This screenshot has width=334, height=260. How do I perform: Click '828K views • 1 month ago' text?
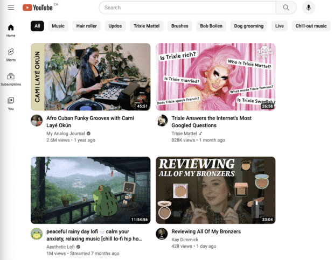coord(198,140)
